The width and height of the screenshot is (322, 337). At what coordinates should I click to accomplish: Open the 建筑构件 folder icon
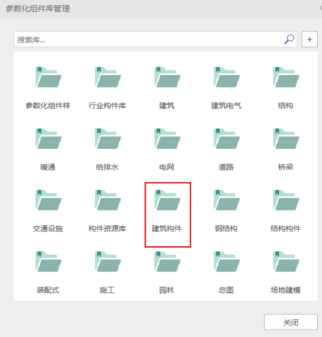(x=167, y=200)
